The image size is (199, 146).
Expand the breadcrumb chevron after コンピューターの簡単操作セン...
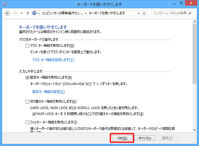86,13
